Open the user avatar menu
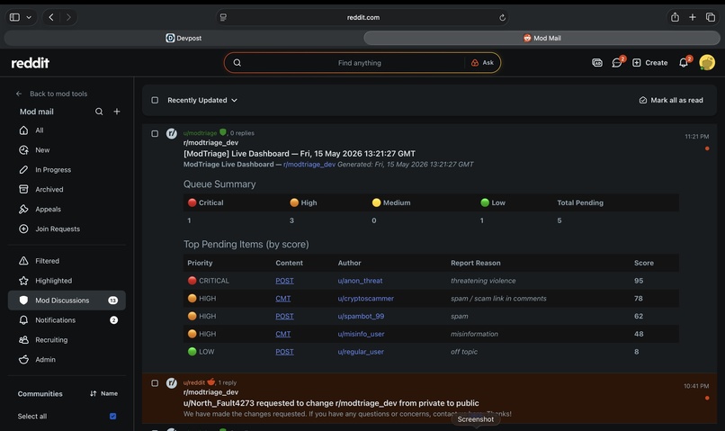 (x=707, y=62)
